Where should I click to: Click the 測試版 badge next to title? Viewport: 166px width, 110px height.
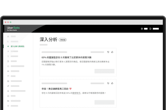[x=63, y=40]
